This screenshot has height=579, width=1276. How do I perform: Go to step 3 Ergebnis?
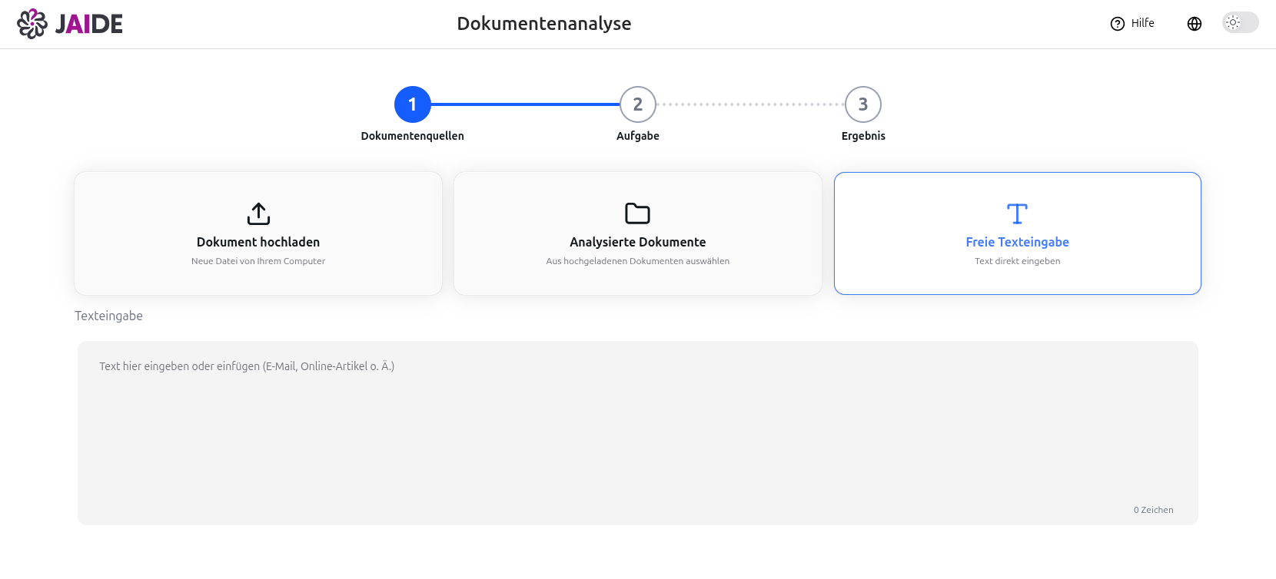(863, 104)
